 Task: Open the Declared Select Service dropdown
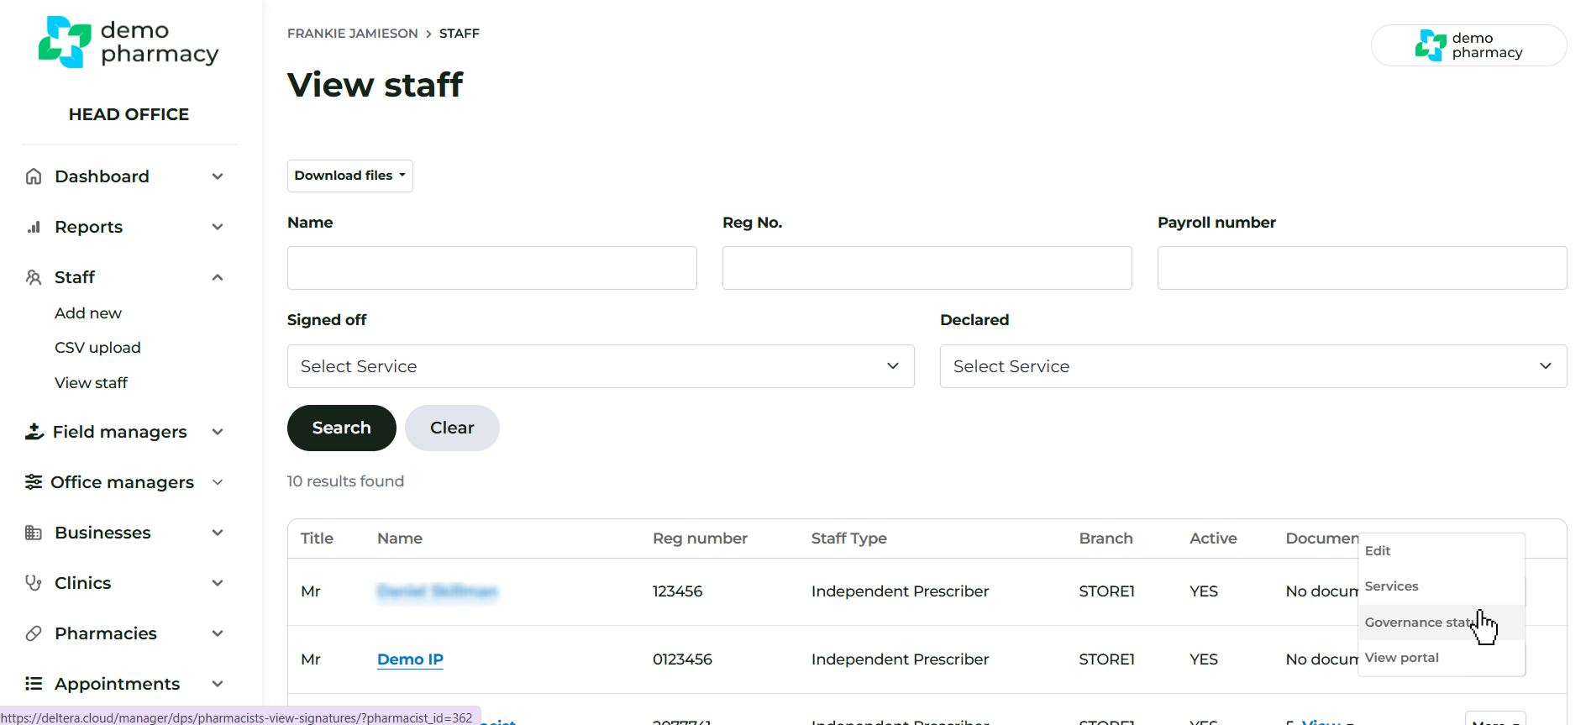1253,366
